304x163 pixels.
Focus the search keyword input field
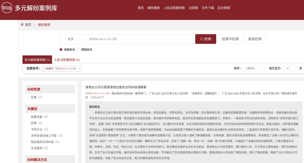(140, 39)
